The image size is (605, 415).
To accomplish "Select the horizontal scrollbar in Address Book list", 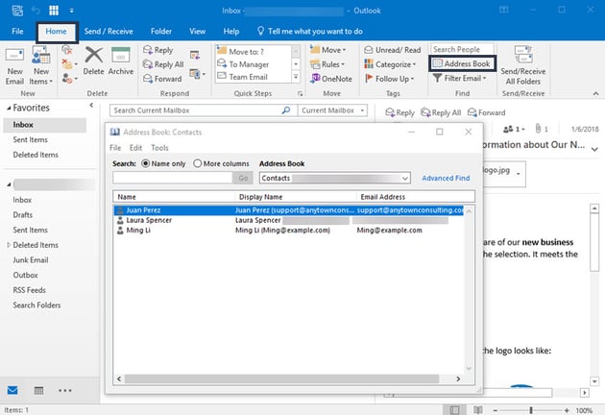I will coord(281,378).
